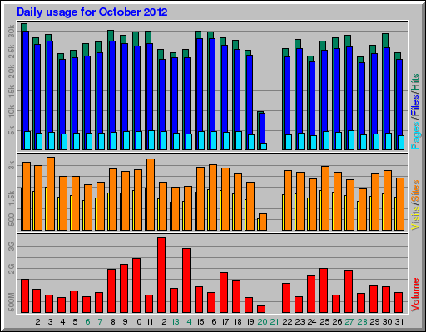Image resolution: width=426 pixels, height=332 pixels.
Task: Select the orange sites bar for day 11
Action: [x=151, y=194]
